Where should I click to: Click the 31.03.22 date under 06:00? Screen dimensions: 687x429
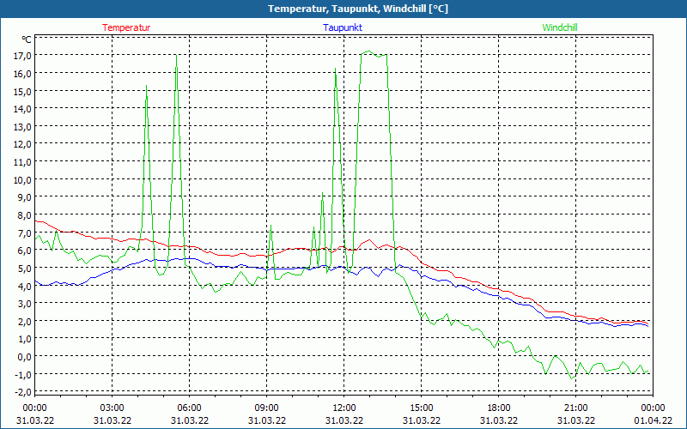pyautogui.click(x=189, y=420)
